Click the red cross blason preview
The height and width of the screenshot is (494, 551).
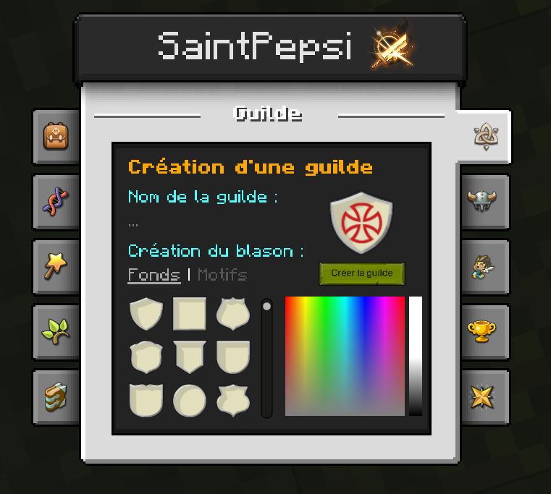coord(361,223)
